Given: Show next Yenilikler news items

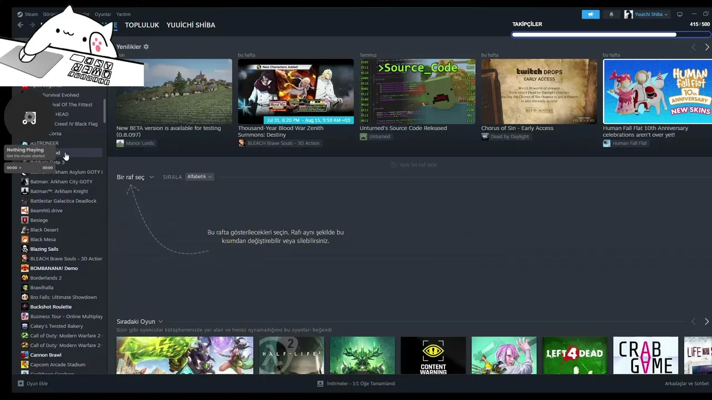Looking at the screenshot, I should coord(707,47).
